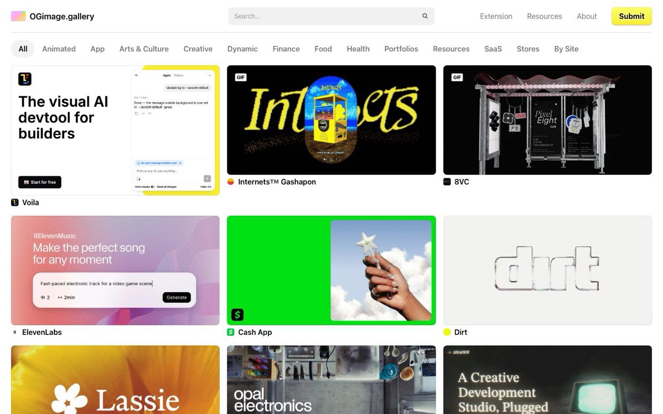Open the Lassie flower thumbnail
This screenshot has width=663, height=414.
pyautogui.click(x=115, y=380)
